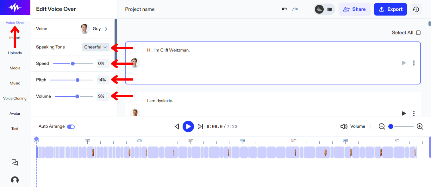
Task: Skip to the next clip
Action: [200, 126]
